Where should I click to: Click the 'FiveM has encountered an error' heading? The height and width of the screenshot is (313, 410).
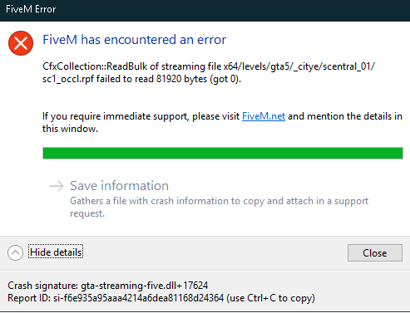tap(135, 40)
